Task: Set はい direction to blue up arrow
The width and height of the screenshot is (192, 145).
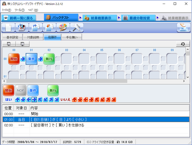Action: [x=18, y=100]
